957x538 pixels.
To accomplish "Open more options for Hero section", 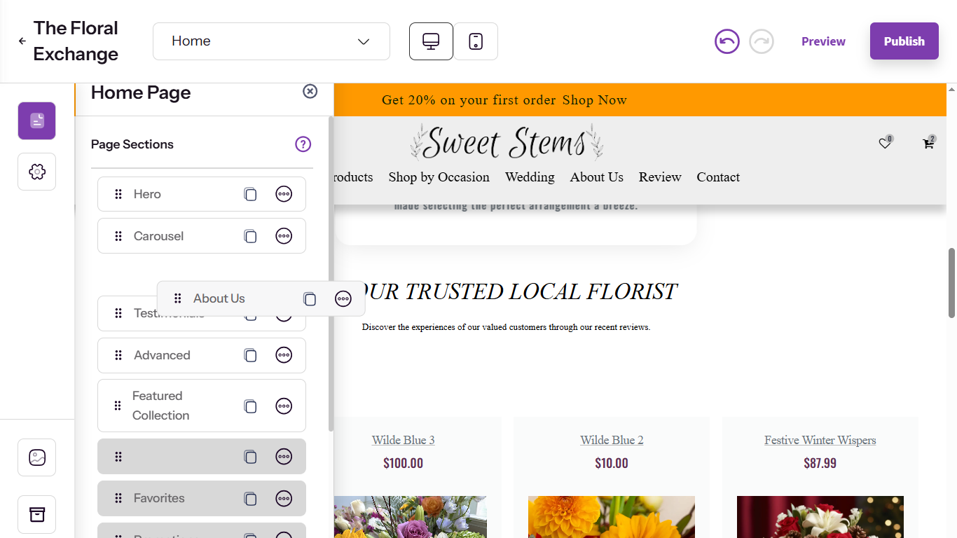I will click(x=284, y=194).
